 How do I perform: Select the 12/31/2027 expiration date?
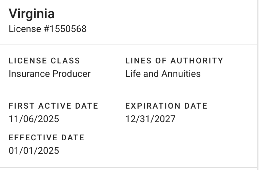(151, 119)
